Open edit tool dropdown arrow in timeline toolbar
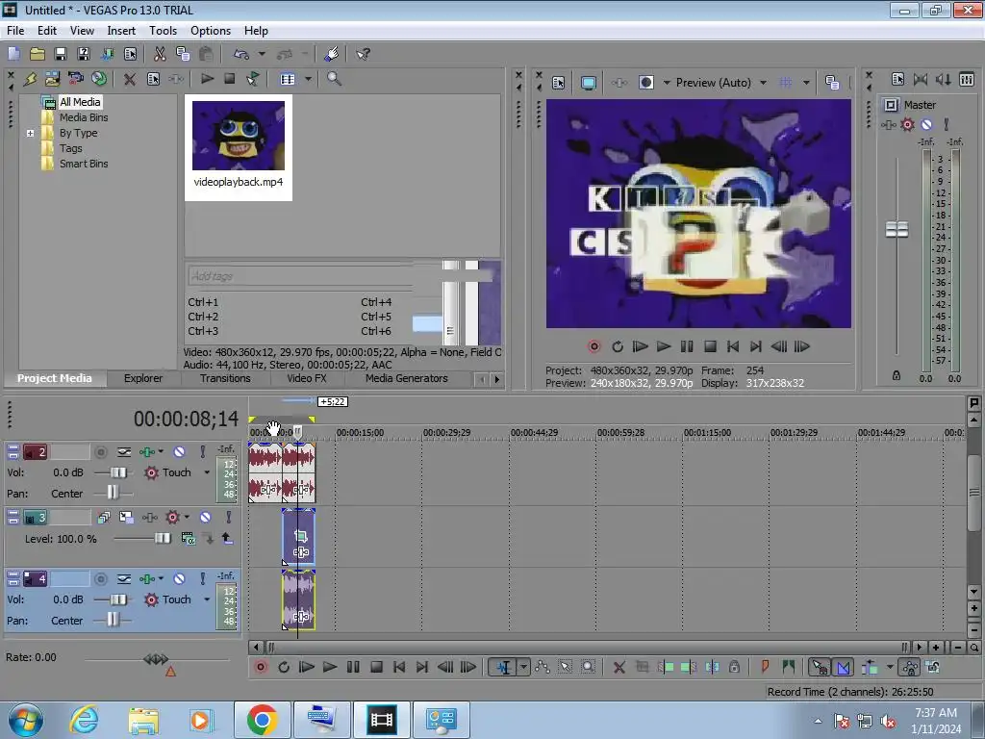Screen dimensions: 985x739 (x=523, y=667)
